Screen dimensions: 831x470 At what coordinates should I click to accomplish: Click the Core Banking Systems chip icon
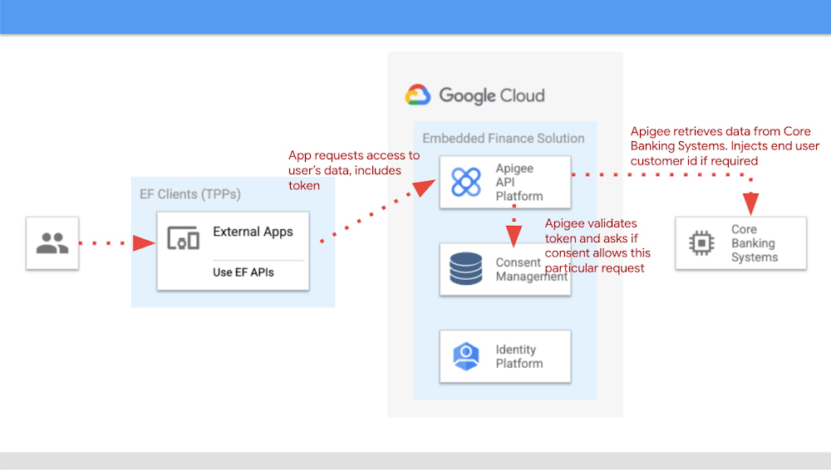click(701, 242)
